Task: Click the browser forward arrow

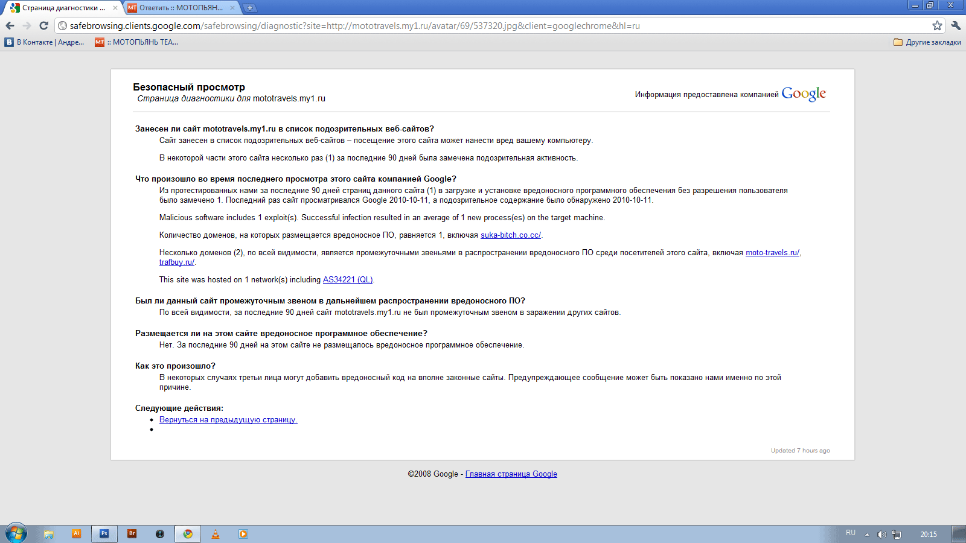Action: (27, 25)
